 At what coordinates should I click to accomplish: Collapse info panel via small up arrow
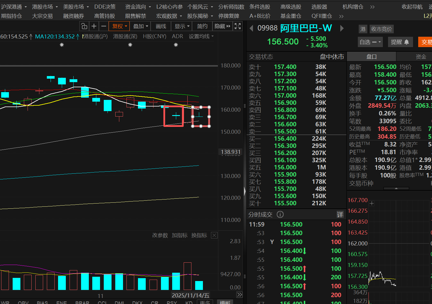[396, 189]
